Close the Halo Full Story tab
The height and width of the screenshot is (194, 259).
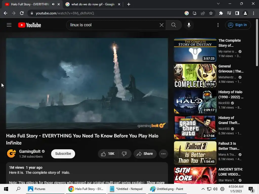59,4
